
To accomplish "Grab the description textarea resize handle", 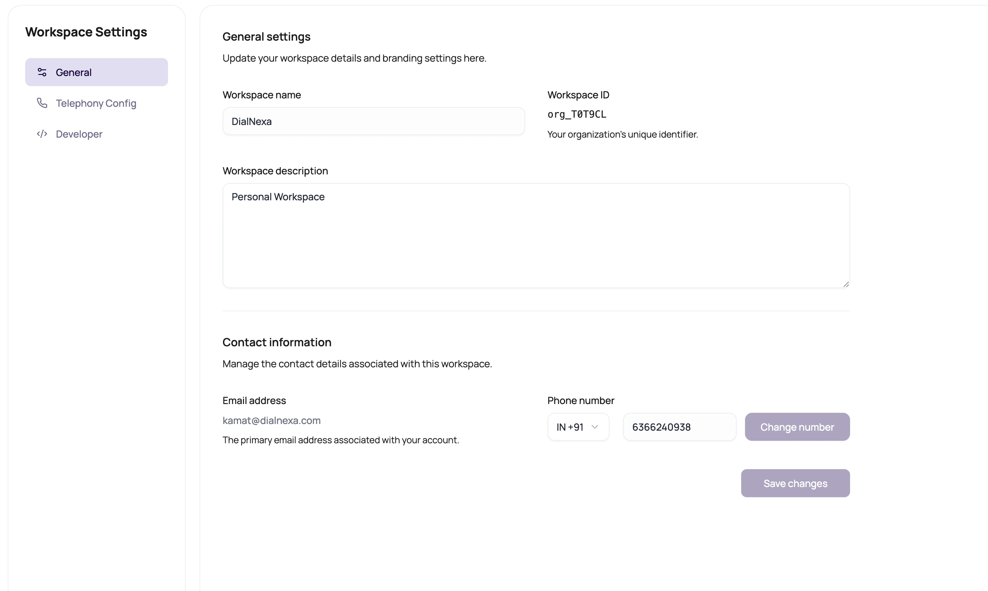I will point(846,284).
